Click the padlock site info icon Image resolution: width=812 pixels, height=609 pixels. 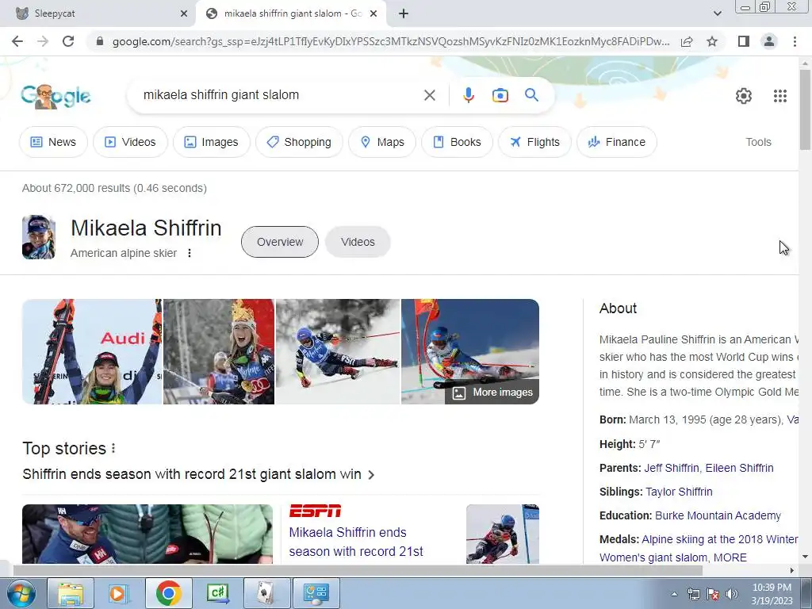pyautogui.click(x=100, y=41)
